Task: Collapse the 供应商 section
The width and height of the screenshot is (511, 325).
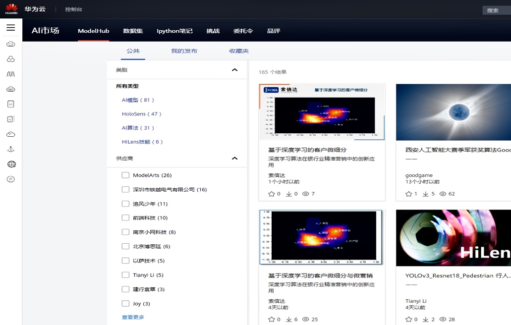Action: pos(235,159)
